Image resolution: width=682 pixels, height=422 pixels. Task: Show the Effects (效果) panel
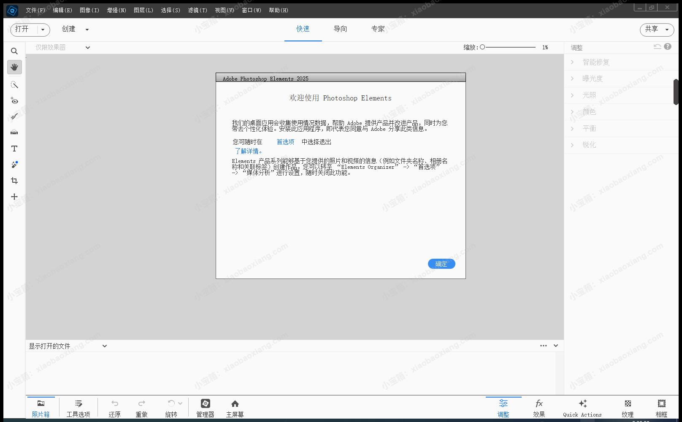tap(539, 408)
